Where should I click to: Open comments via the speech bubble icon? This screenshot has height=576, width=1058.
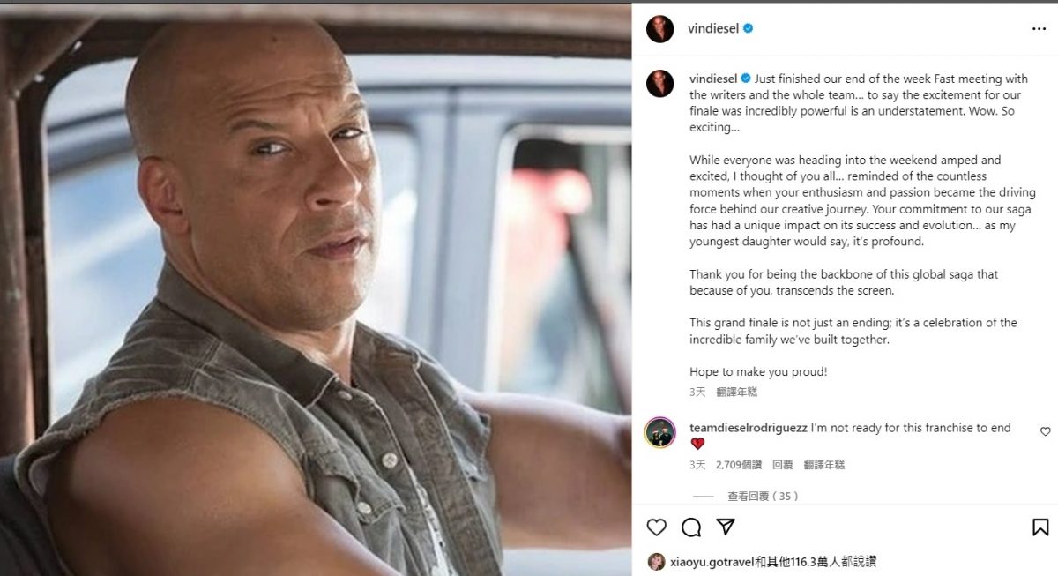point(691,527)
